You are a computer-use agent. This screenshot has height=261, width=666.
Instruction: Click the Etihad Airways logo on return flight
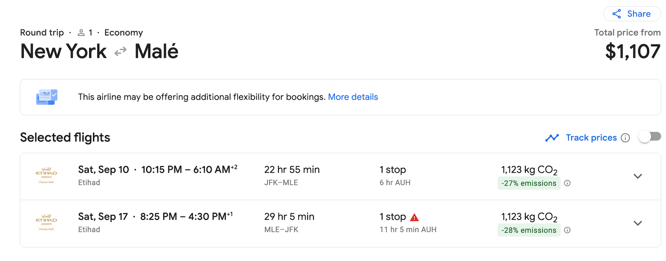pyautogui.click(x=47, y=223)
